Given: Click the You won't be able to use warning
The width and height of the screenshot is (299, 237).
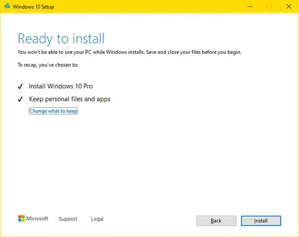Looking at the screenshot, I should [x=130, y=52].
